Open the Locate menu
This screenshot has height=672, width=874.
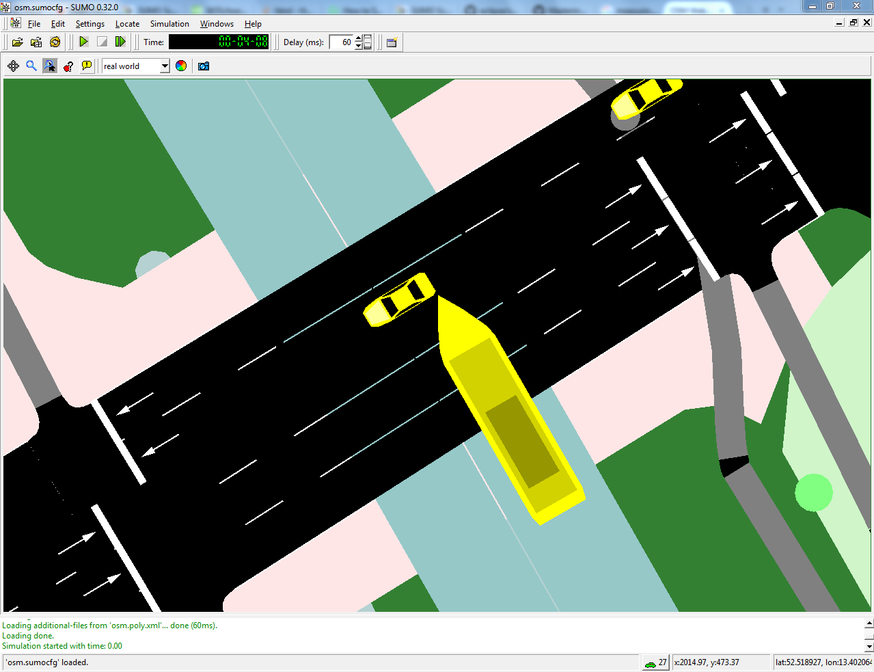point(127,24)
